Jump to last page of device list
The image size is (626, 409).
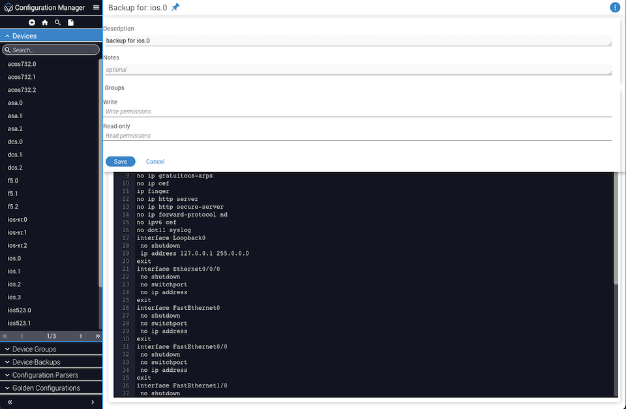pos(97,336)
